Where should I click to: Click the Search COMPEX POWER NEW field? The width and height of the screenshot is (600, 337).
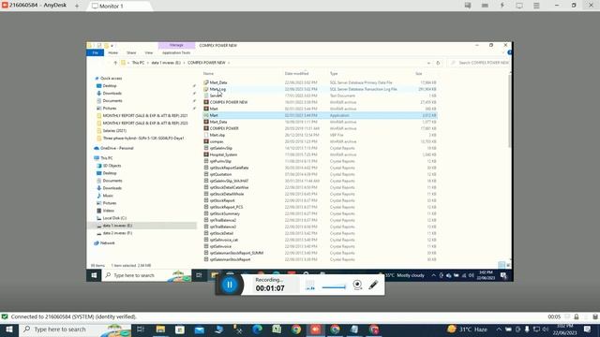[x=480, y=63]
